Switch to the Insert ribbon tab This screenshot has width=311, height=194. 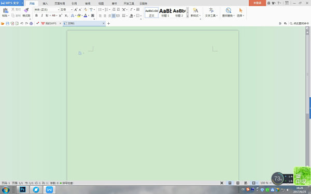(45, 4)
